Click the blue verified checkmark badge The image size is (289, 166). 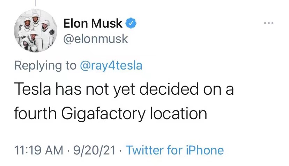131,23
